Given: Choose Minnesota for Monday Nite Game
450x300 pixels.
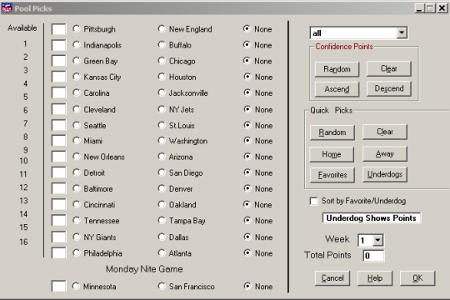Looking at the screenshot, I should point(76,286).
